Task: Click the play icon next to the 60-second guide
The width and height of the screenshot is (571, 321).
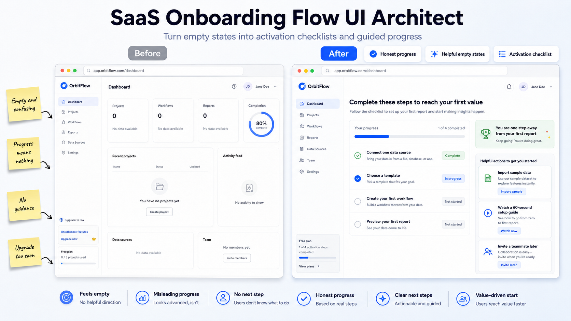Action: (x=488, y=213)
